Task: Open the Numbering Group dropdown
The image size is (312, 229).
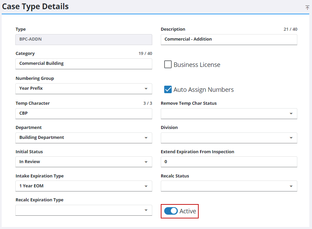Action: (84, 88)
